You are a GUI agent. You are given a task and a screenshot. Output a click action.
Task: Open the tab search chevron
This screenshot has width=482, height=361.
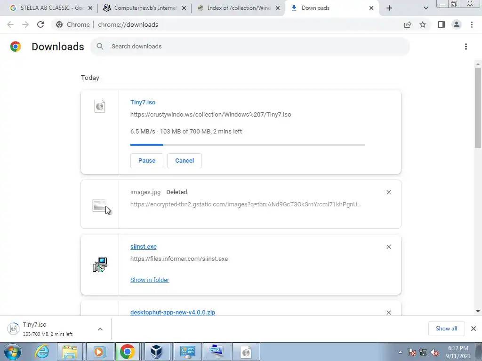(x=426, y=8)
